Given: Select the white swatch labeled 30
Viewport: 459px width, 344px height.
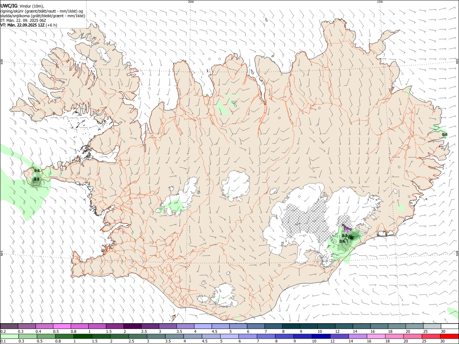Looking at the screenshot, I should pyautogui.click(x=450, y=326).
